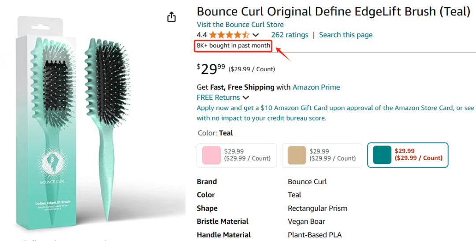Click the 8K+ bought in past month label
This screenshot has width=476, height=241.
[x=234, y=46]
